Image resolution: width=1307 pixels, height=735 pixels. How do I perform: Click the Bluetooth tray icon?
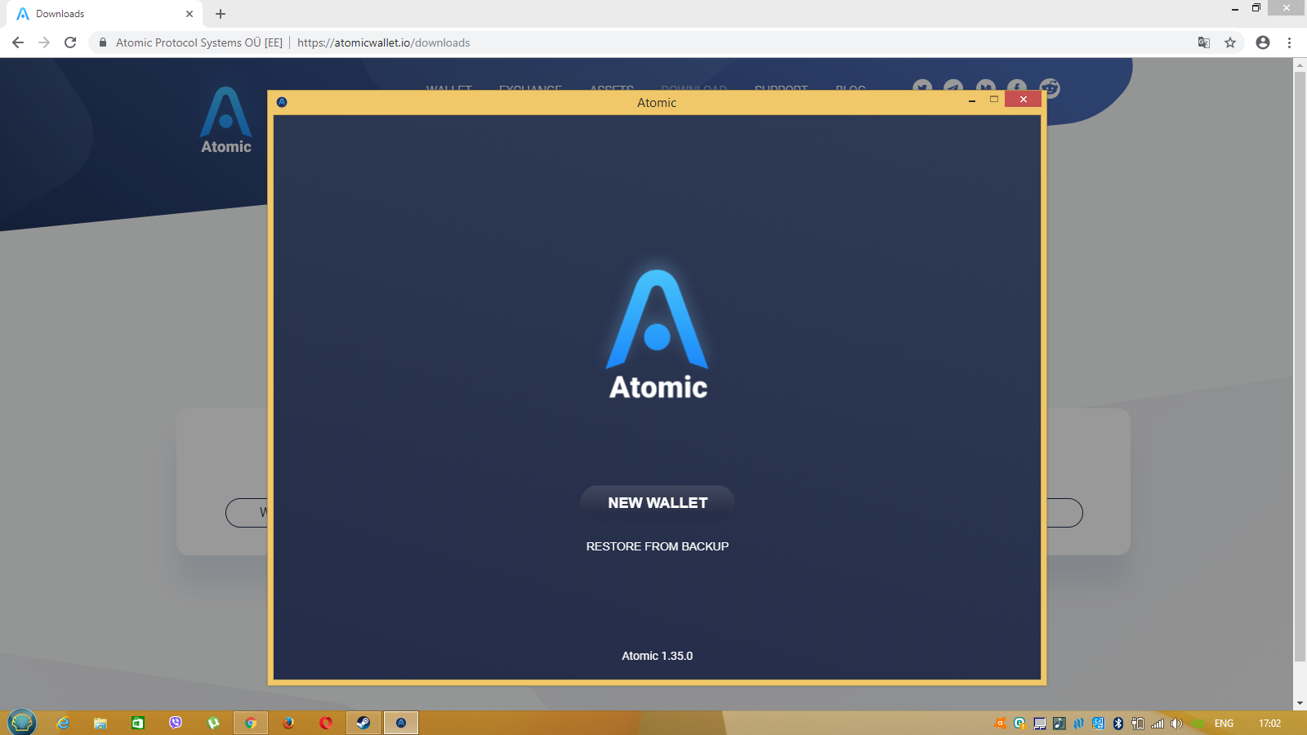1118,723
